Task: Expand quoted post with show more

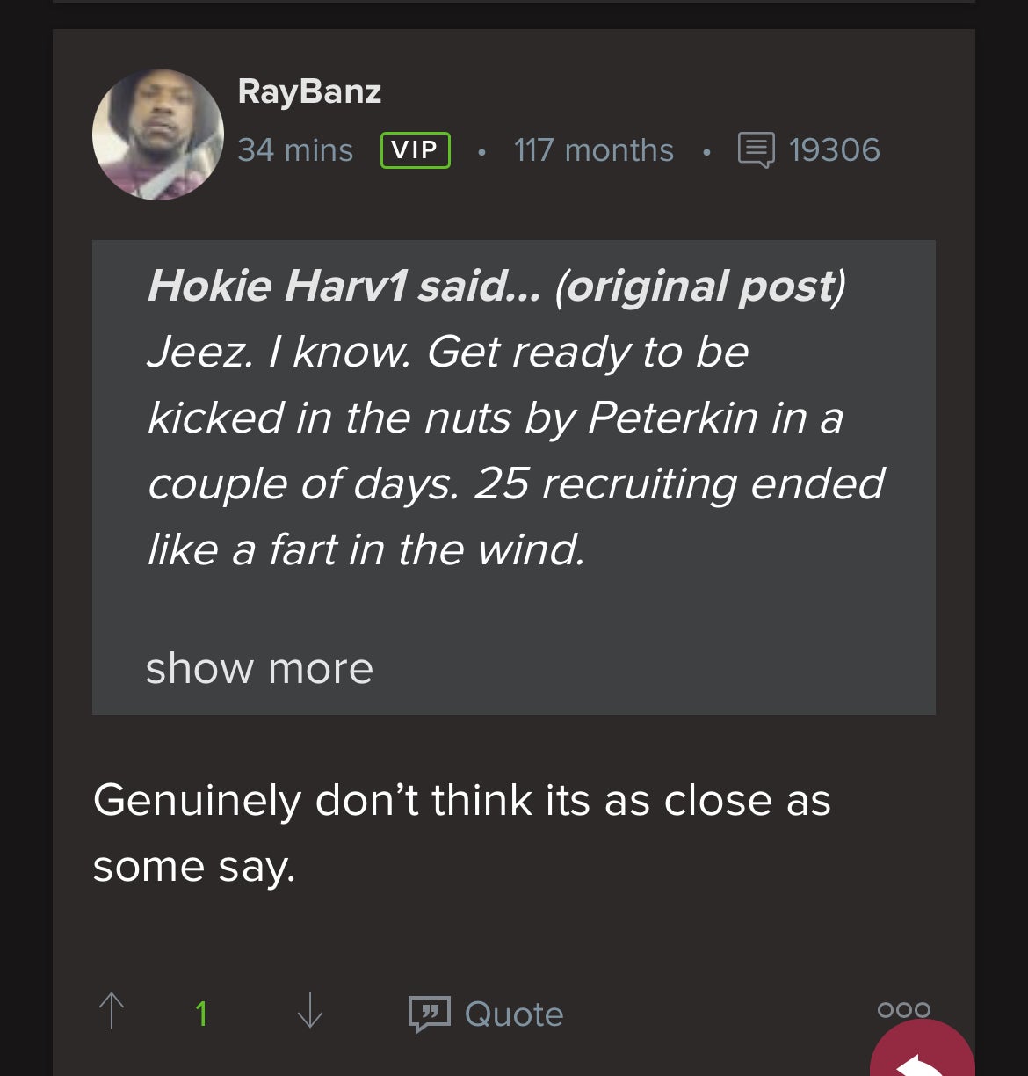Action: click(x=259, y=668)
